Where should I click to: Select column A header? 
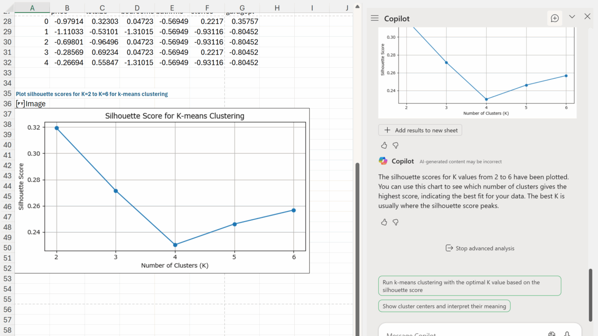point(32,7)
